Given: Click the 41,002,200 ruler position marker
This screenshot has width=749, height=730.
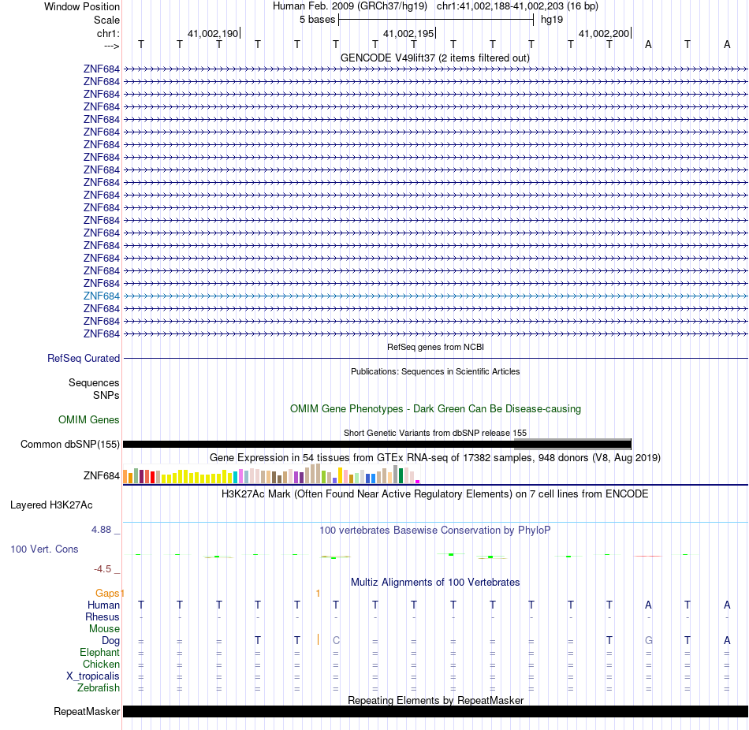Looking at the screenshot, I should pos(605,33).
